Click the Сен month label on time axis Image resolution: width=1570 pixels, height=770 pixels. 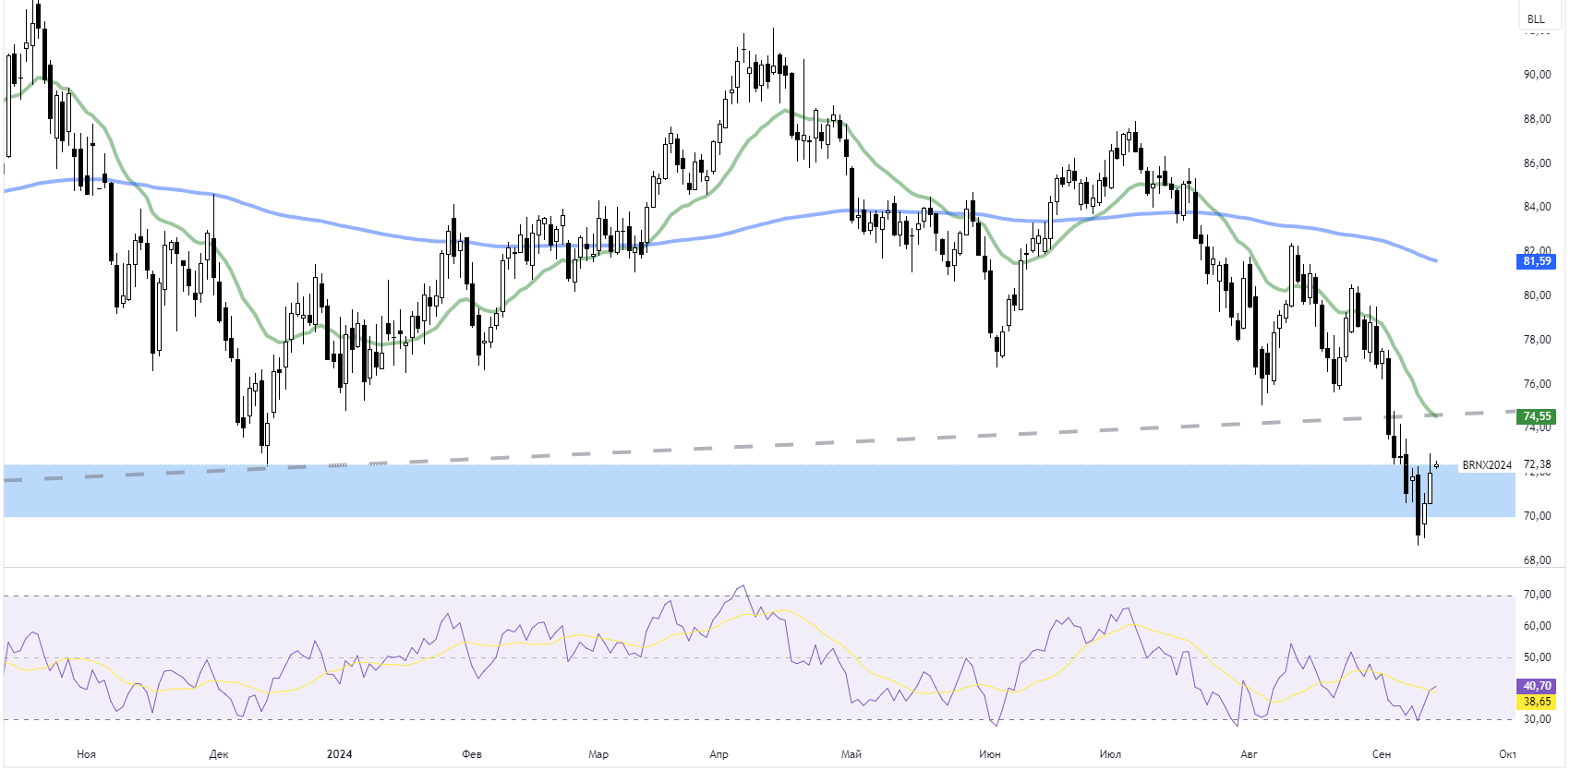pyautogui.click(x=1382, y=754)
